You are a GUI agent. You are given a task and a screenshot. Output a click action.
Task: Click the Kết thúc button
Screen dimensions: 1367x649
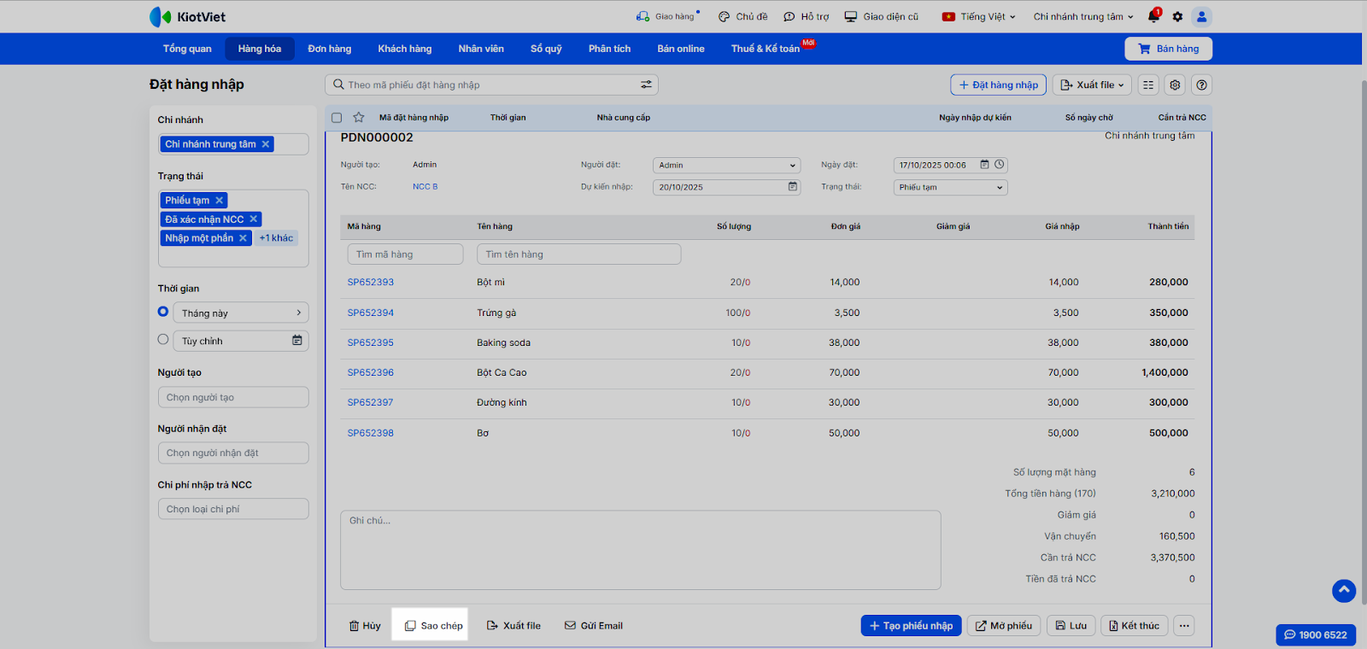pyautogui.click(x=1134, y=626)
